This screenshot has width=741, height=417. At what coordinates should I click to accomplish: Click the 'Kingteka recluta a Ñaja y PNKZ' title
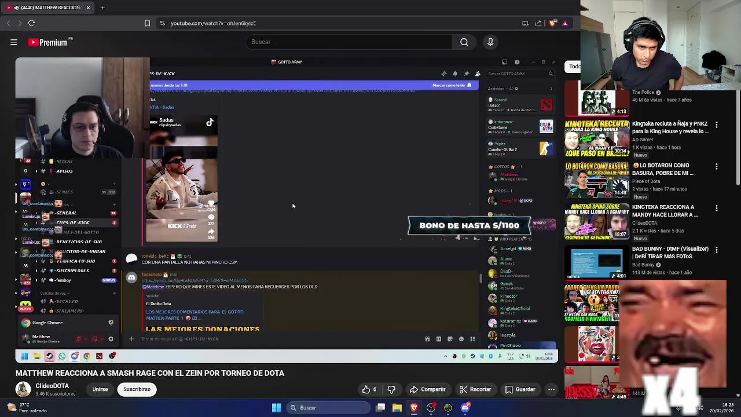coord(670,127)
